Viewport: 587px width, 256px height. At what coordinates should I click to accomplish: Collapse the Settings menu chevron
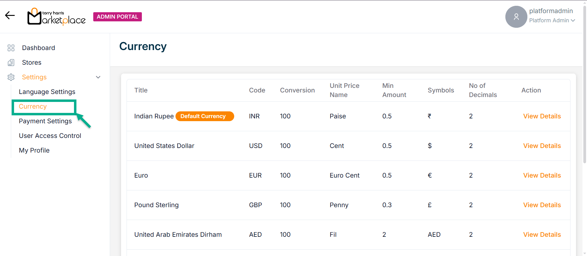click(98, 77)
